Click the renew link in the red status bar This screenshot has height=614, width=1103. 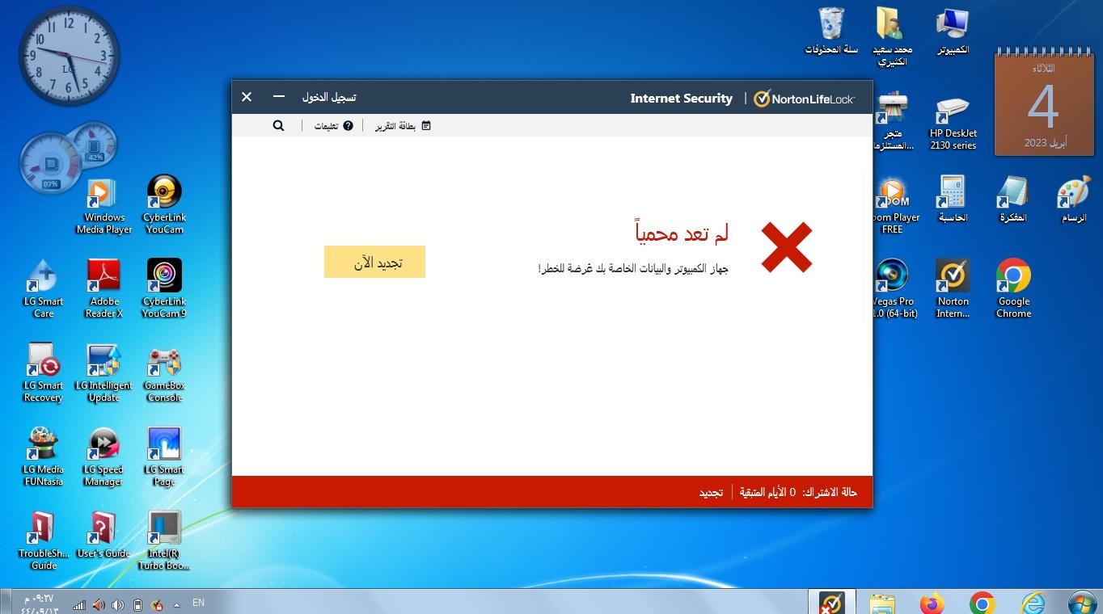[x=711, y=492]
